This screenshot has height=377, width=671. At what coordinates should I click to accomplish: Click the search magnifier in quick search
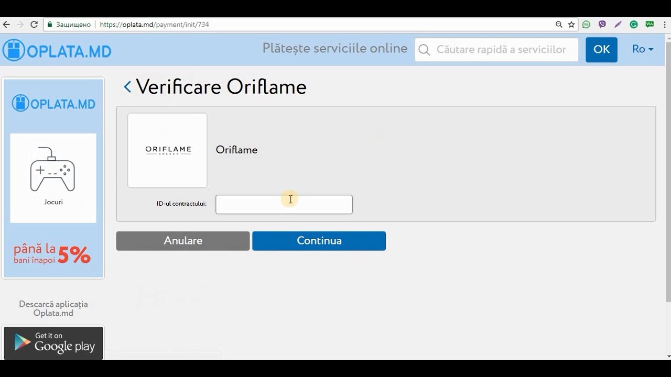425,50
